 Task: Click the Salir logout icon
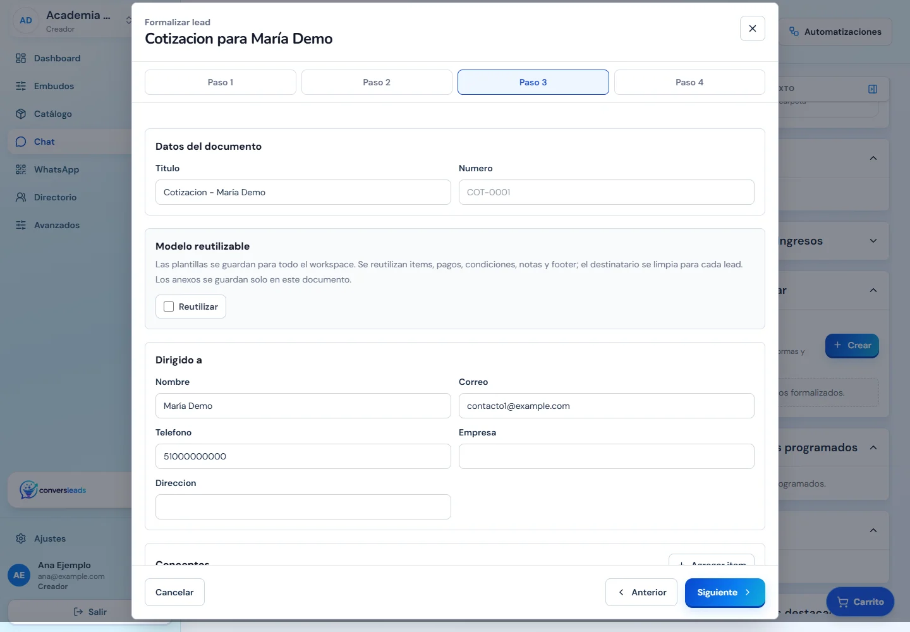tap(78, 612)
